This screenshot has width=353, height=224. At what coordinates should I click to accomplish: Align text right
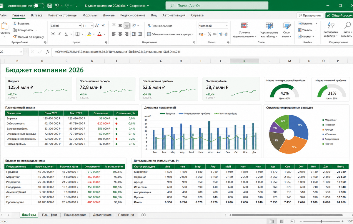click(126, 34)
